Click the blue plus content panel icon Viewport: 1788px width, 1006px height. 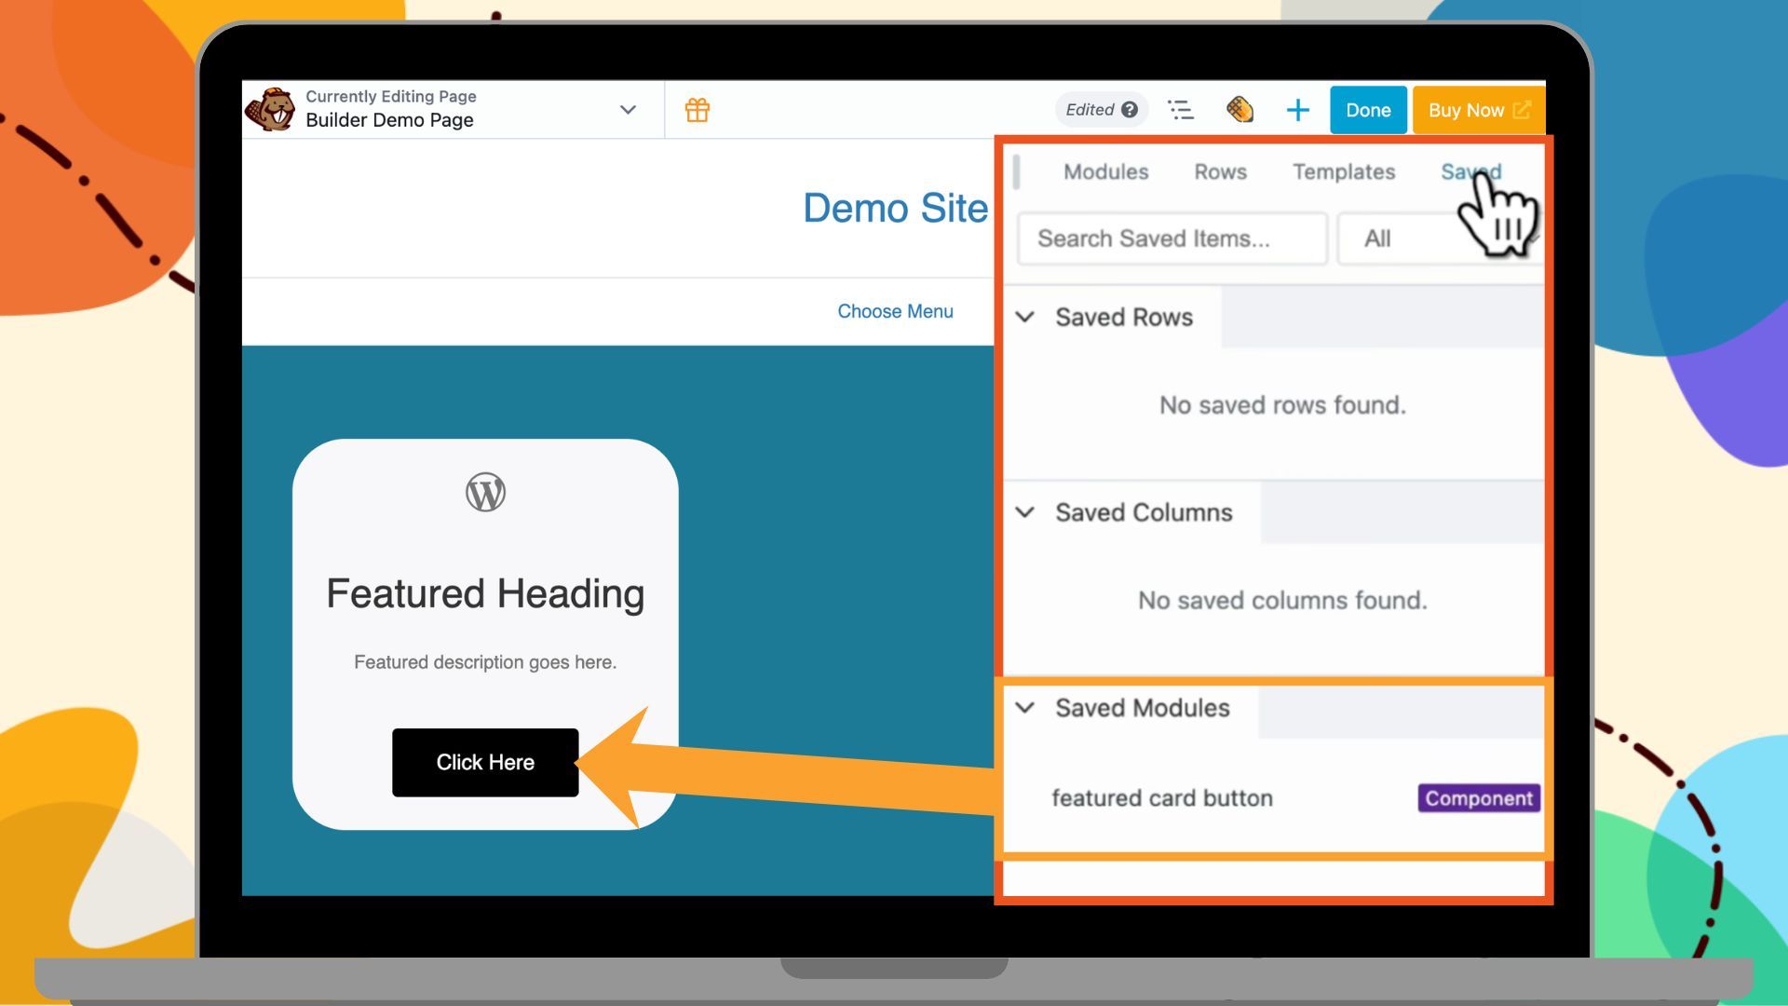coord(1297,110)
